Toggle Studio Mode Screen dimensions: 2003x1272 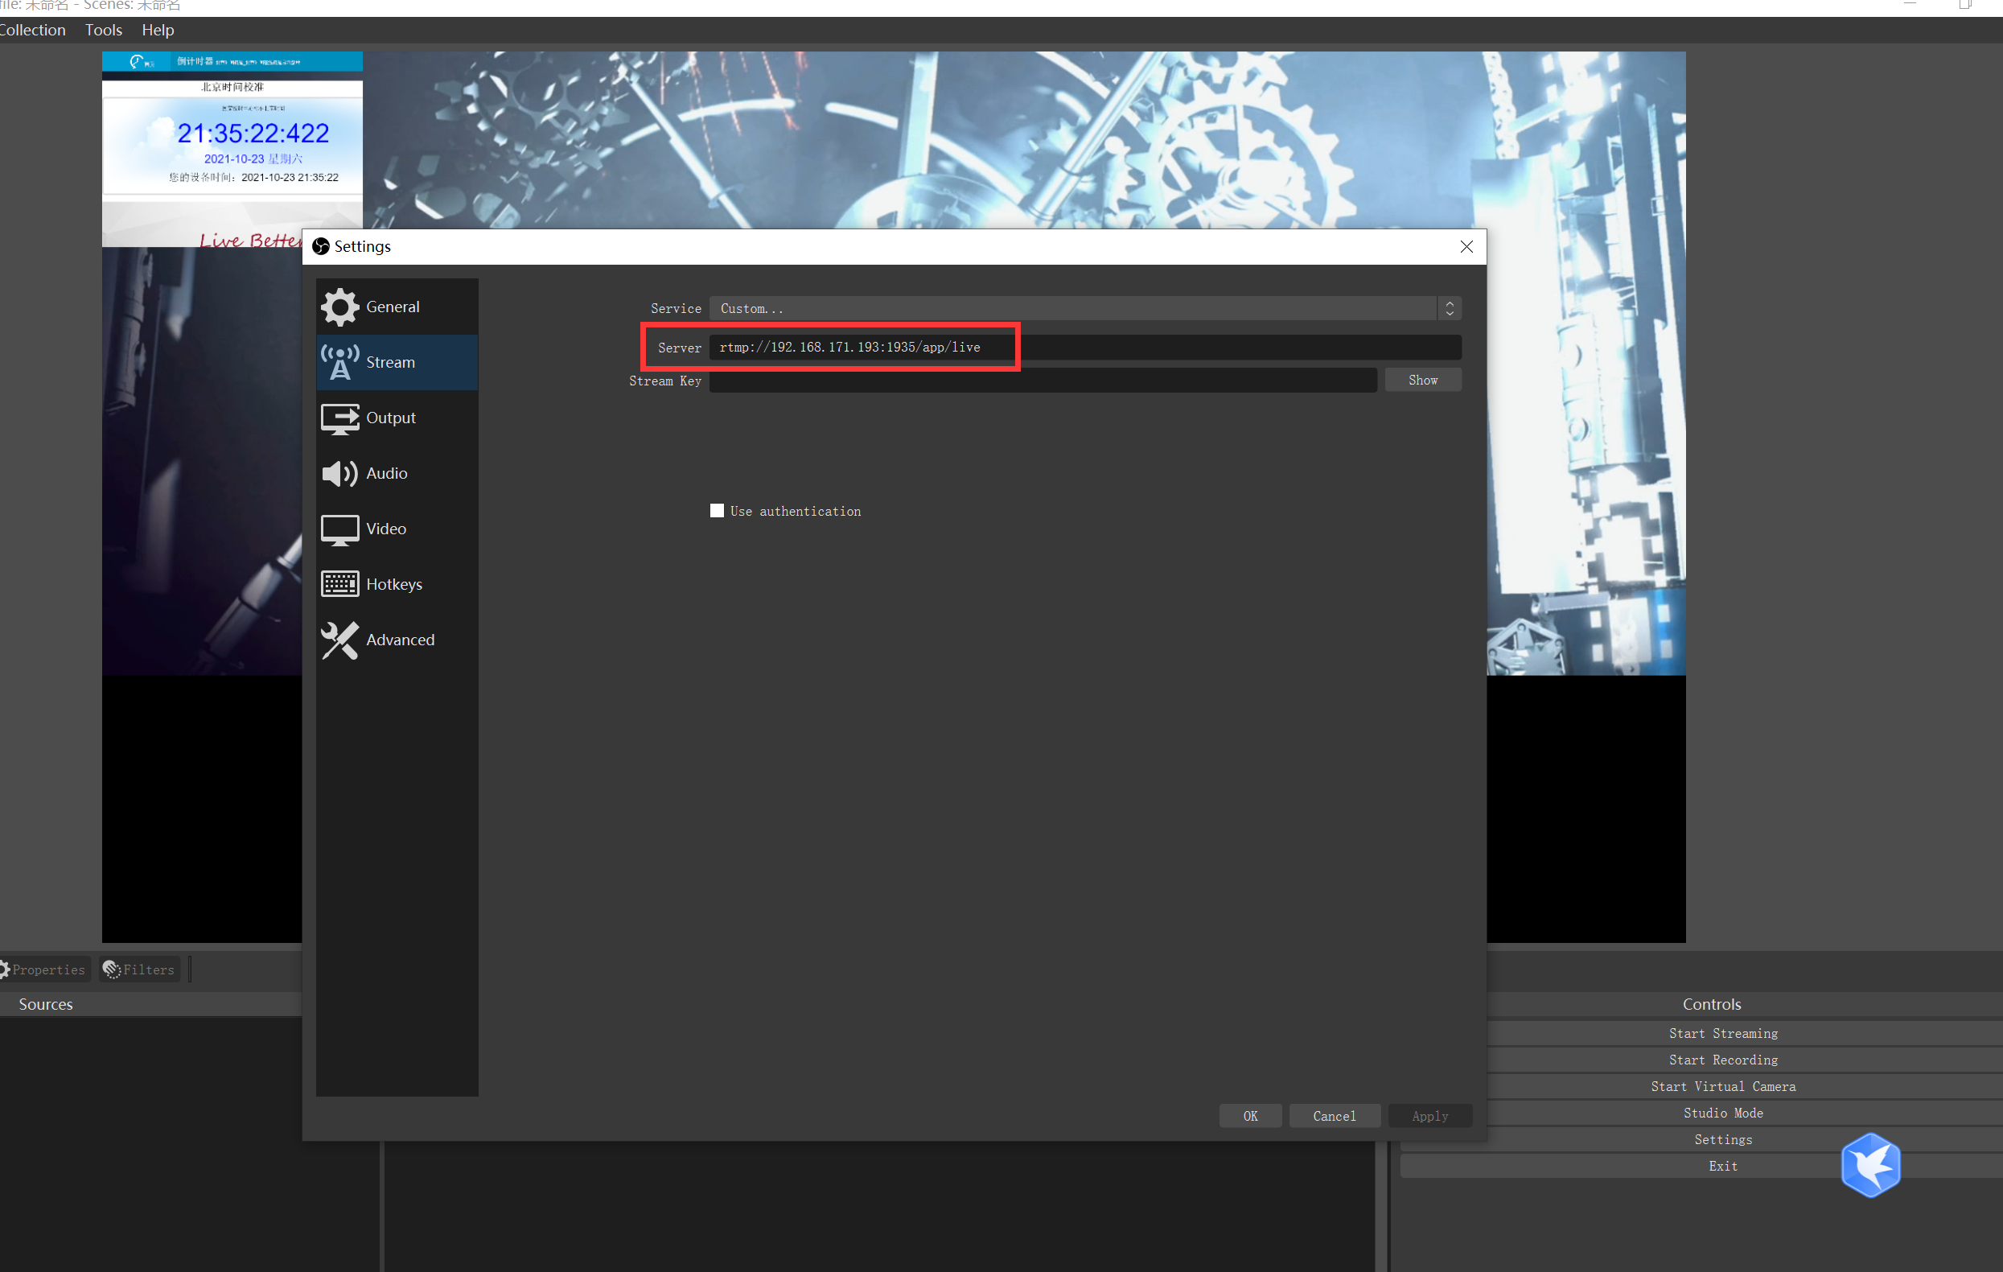tap(1721, 1112)
